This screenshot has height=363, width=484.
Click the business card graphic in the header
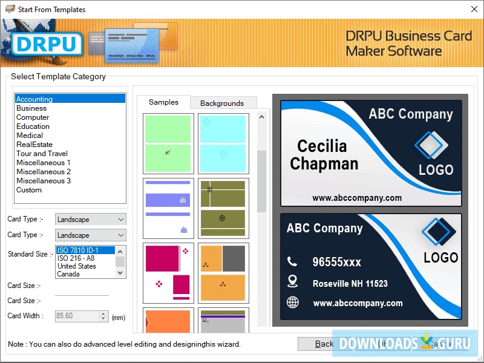(130, 43)
